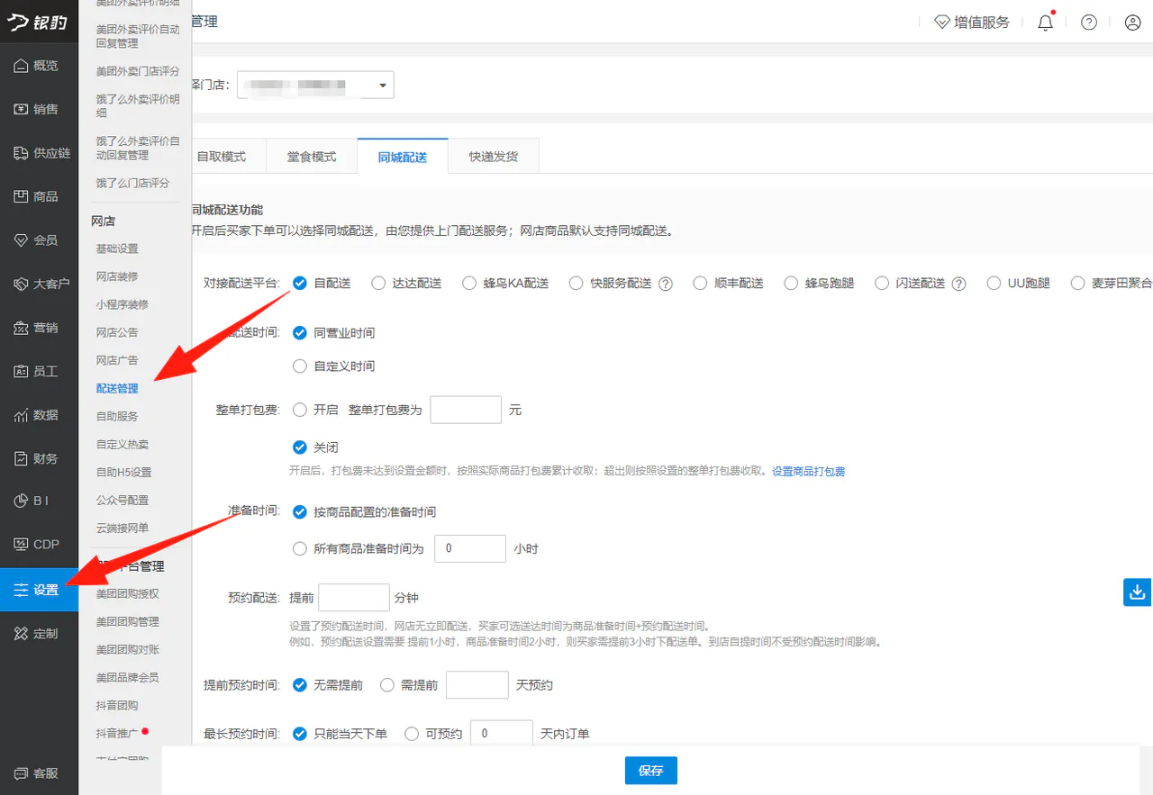
Task: Open the 财务 finance icon
Action: (x=21, y=458)
